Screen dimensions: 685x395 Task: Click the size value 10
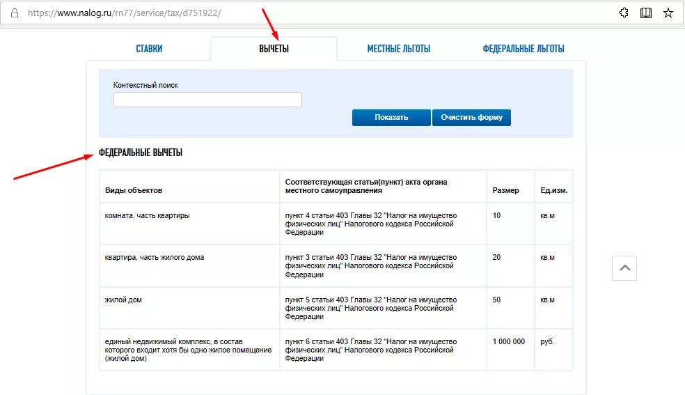(x=496, y=215)
